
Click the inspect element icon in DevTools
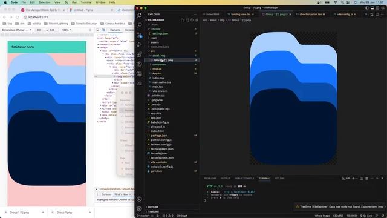point(98,30)
